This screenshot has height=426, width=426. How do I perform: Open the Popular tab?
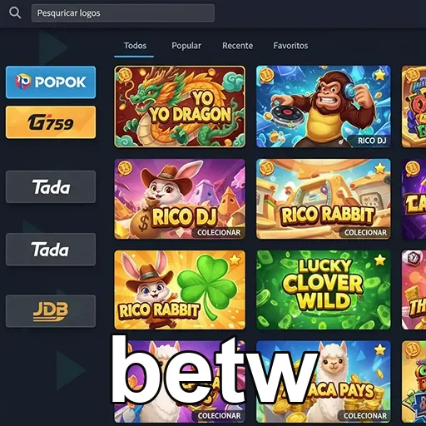coord(186,46)
